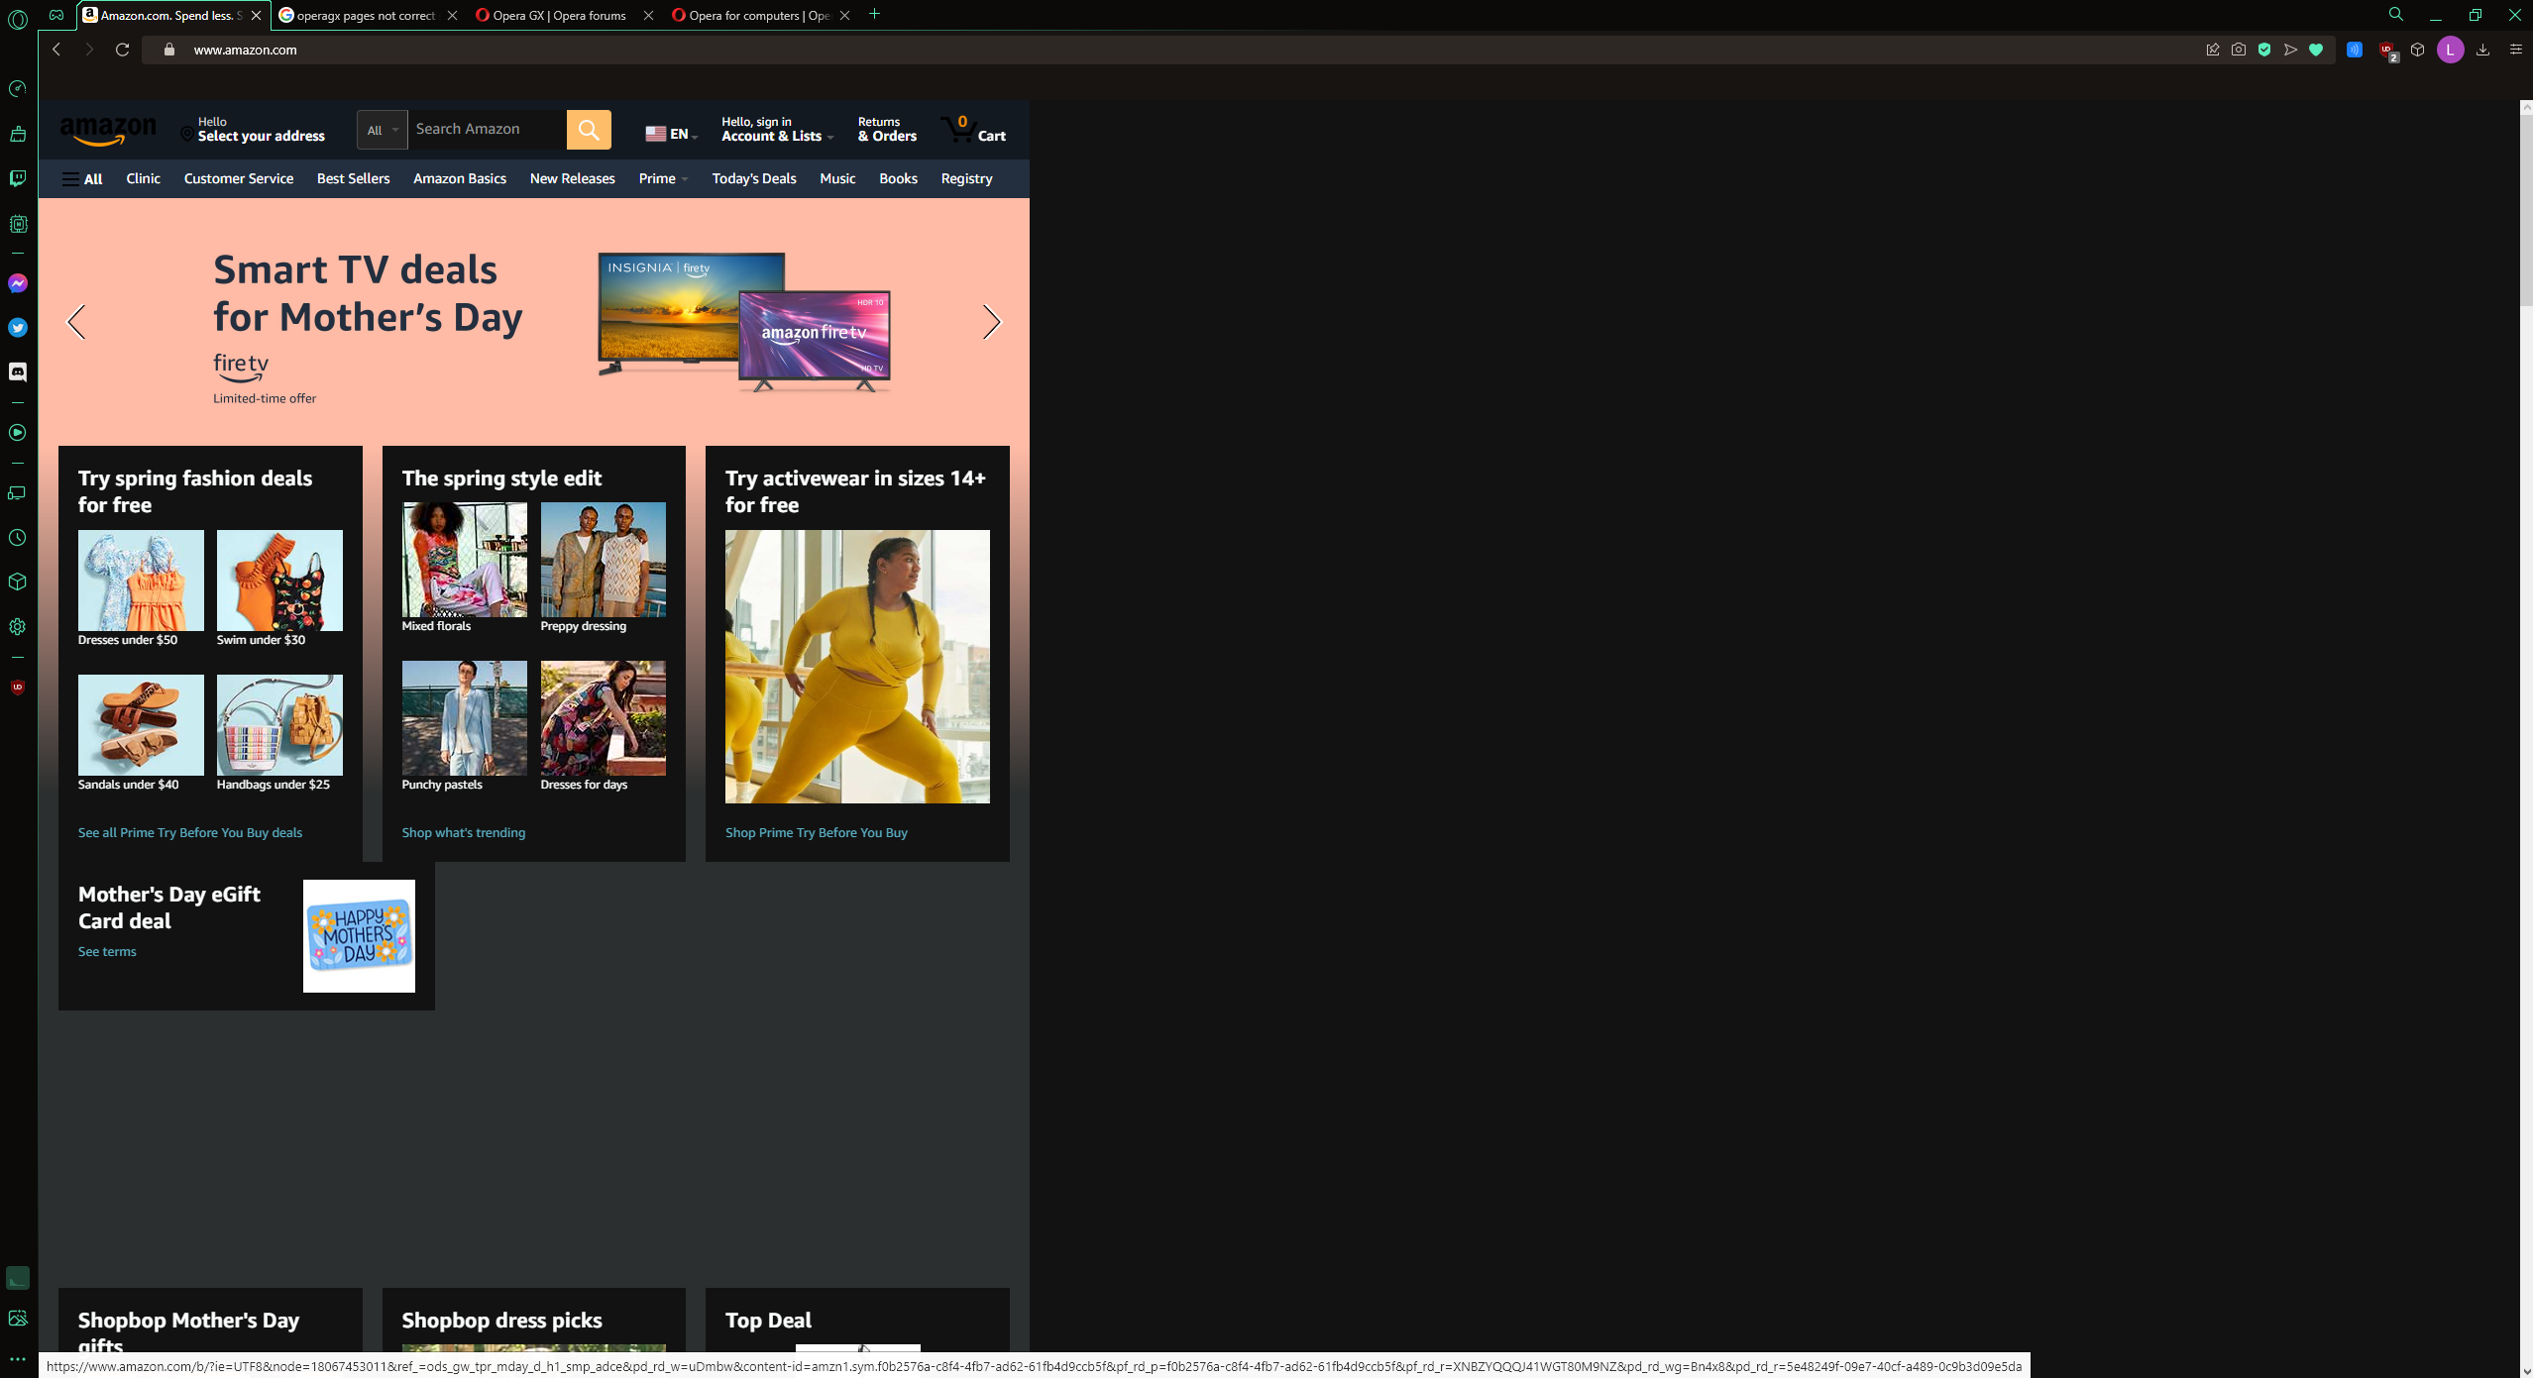Screen dimensions: 2533x1378
Task: Open GX Control speedometer icon in sidebar
Action: coord(18,89)
